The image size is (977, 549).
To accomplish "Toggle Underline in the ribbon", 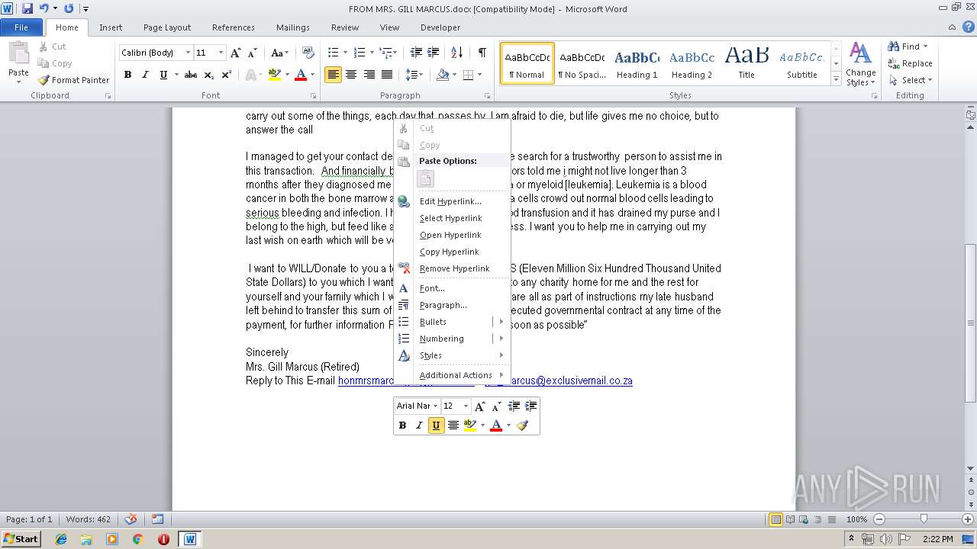I will click(x=163, y=75).
